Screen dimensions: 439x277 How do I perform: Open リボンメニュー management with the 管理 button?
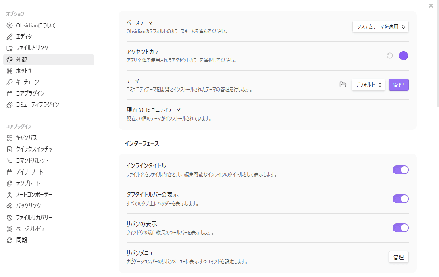point(398,257)
